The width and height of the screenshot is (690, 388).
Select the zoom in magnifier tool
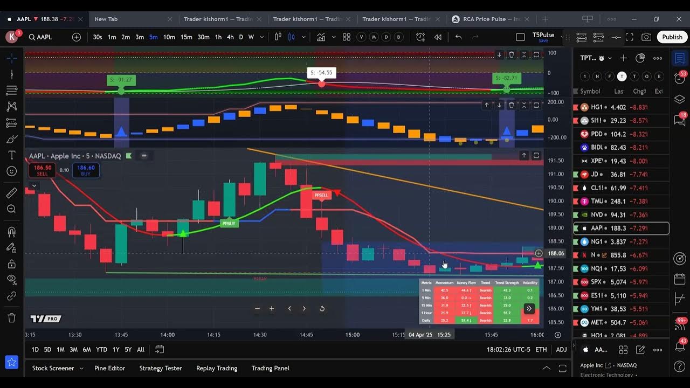12,209
